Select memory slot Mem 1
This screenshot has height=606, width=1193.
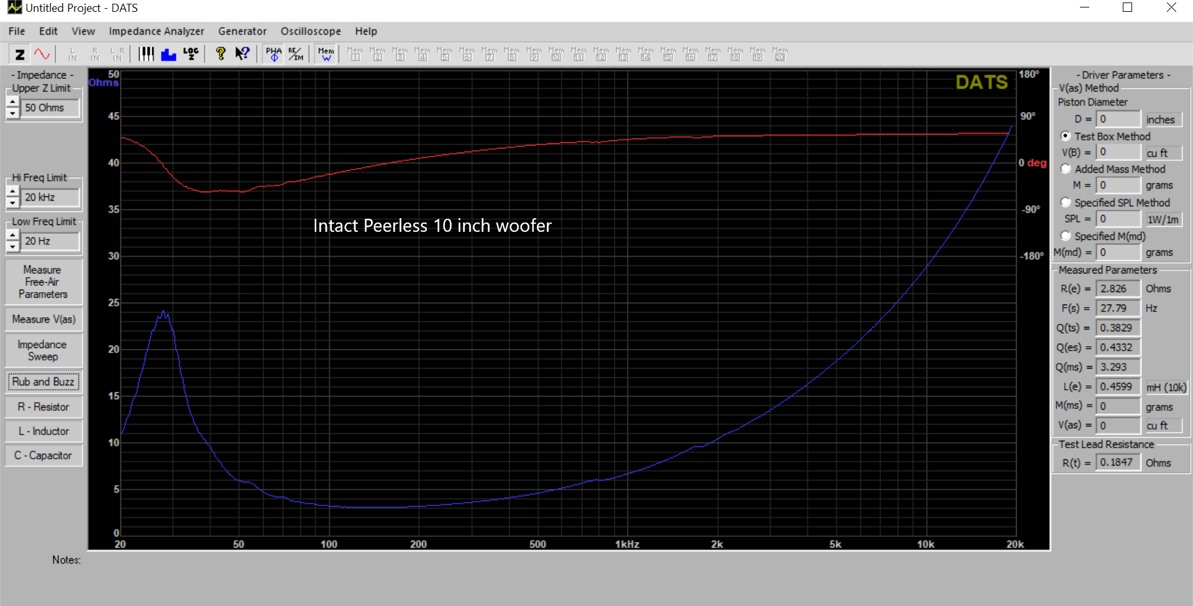355,54
